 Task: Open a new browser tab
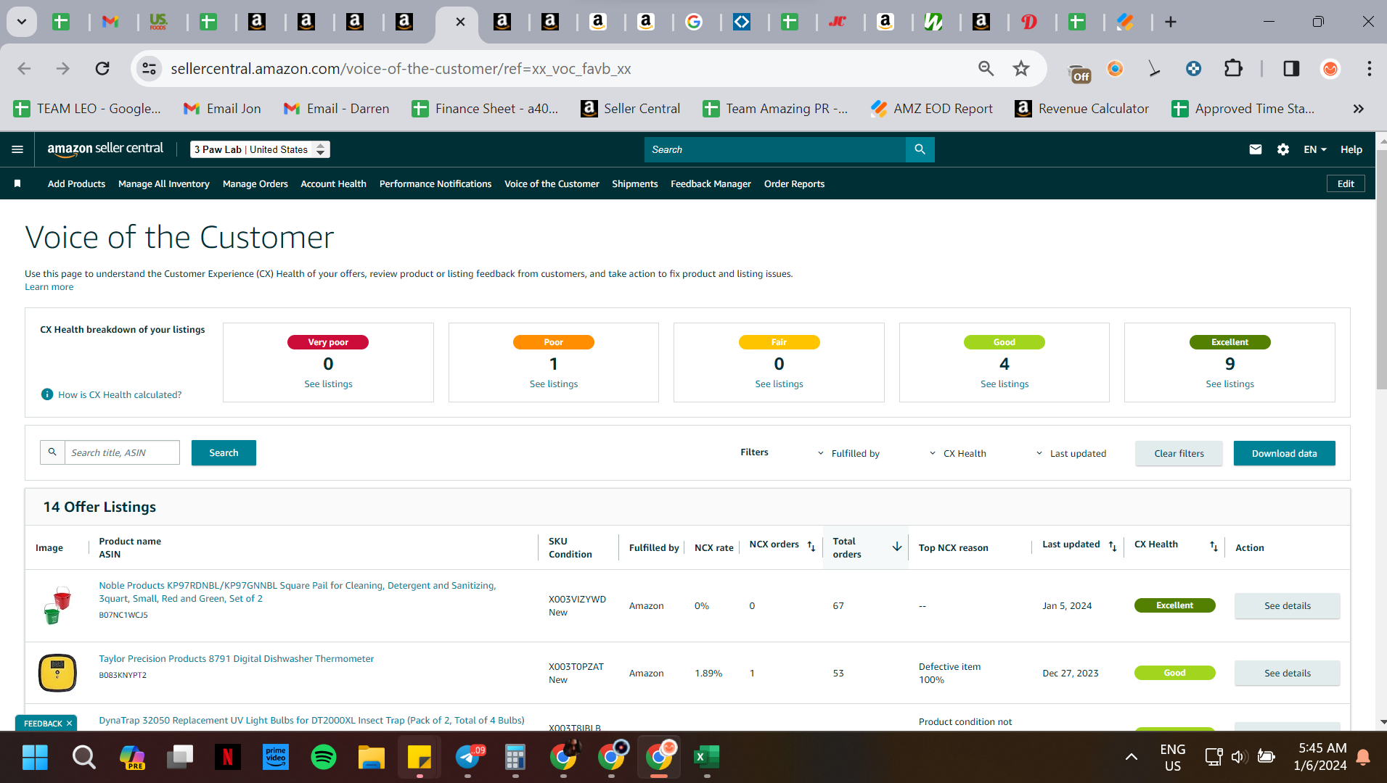click(1171, 22)
